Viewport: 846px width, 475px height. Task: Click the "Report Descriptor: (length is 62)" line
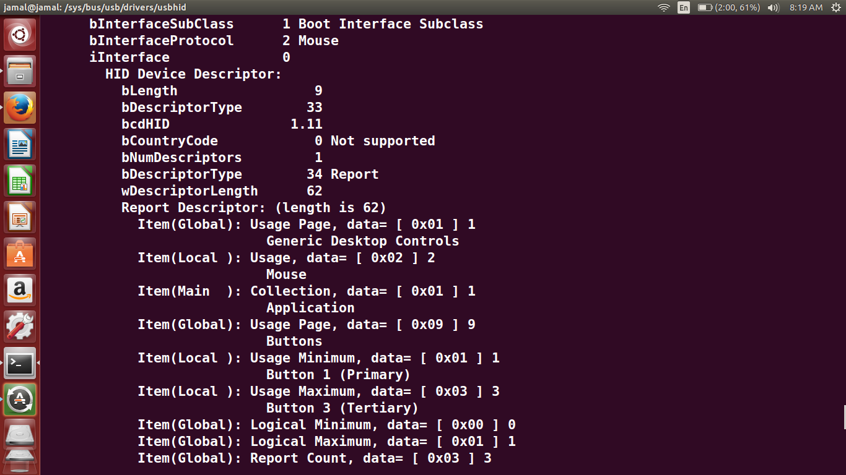tap(253, 208)
